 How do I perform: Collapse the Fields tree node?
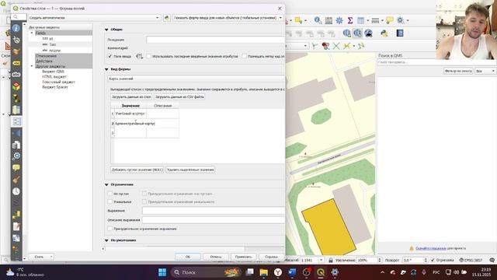click(32, 33)
